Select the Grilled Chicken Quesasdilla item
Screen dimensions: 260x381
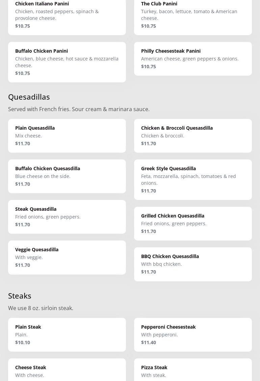click(x=193, y=223)
